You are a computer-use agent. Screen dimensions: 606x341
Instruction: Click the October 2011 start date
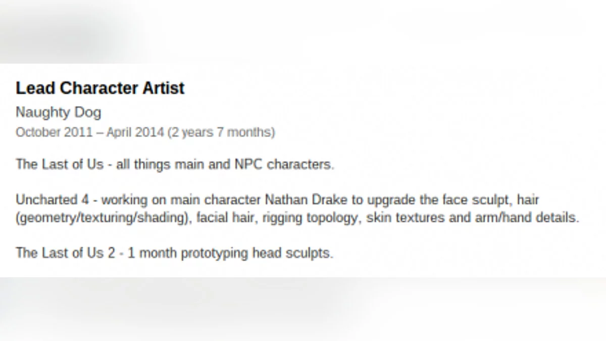(54, 133)
